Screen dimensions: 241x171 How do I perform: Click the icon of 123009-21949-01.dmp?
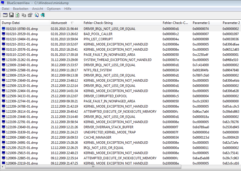click(x=4, y=65)
